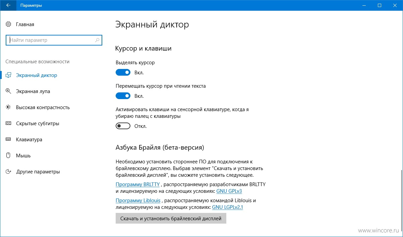Image resolution: width=403 pixels, height=237 pixels.
Task: Turn off Выделять курсор switch
Action: click(x=123, y=72)
